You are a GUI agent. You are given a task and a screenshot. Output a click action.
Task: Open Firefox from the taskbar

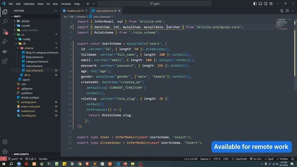pyautogui.click(x=125, y=164)
